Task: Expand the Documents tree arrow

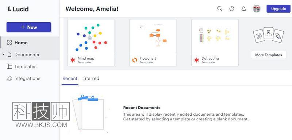Action: pos(3,54)
